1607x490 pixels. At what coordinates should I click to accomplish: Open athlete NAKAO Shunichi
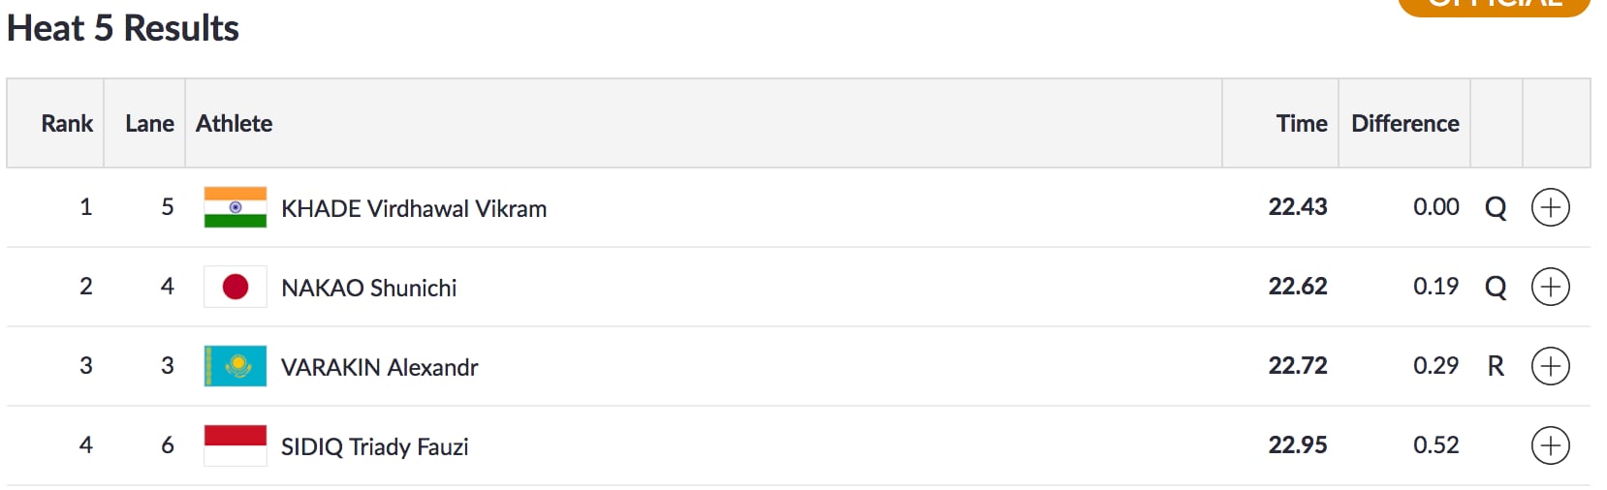pyautogui.click(x=368, y=289)
